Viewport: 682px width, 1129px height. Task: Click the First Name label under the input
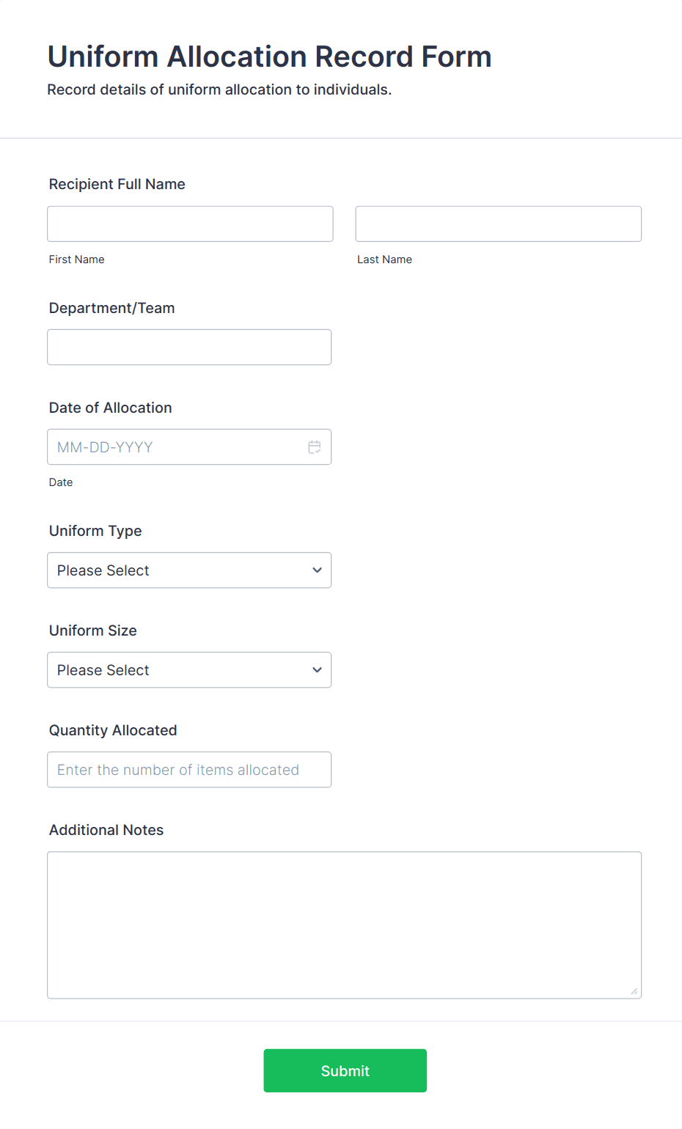point(76,259)
